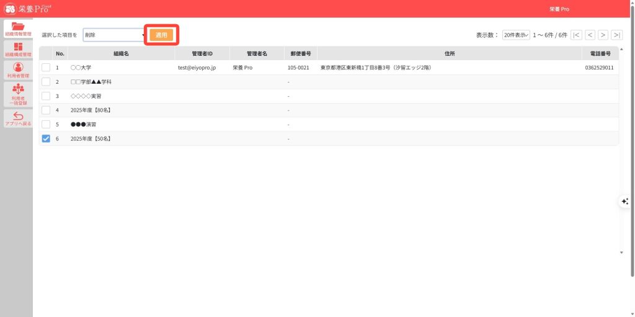The image size is (635, 317).
Task: Click the scrollbar down arrow beside the table
Action: (x=622, y=252)
